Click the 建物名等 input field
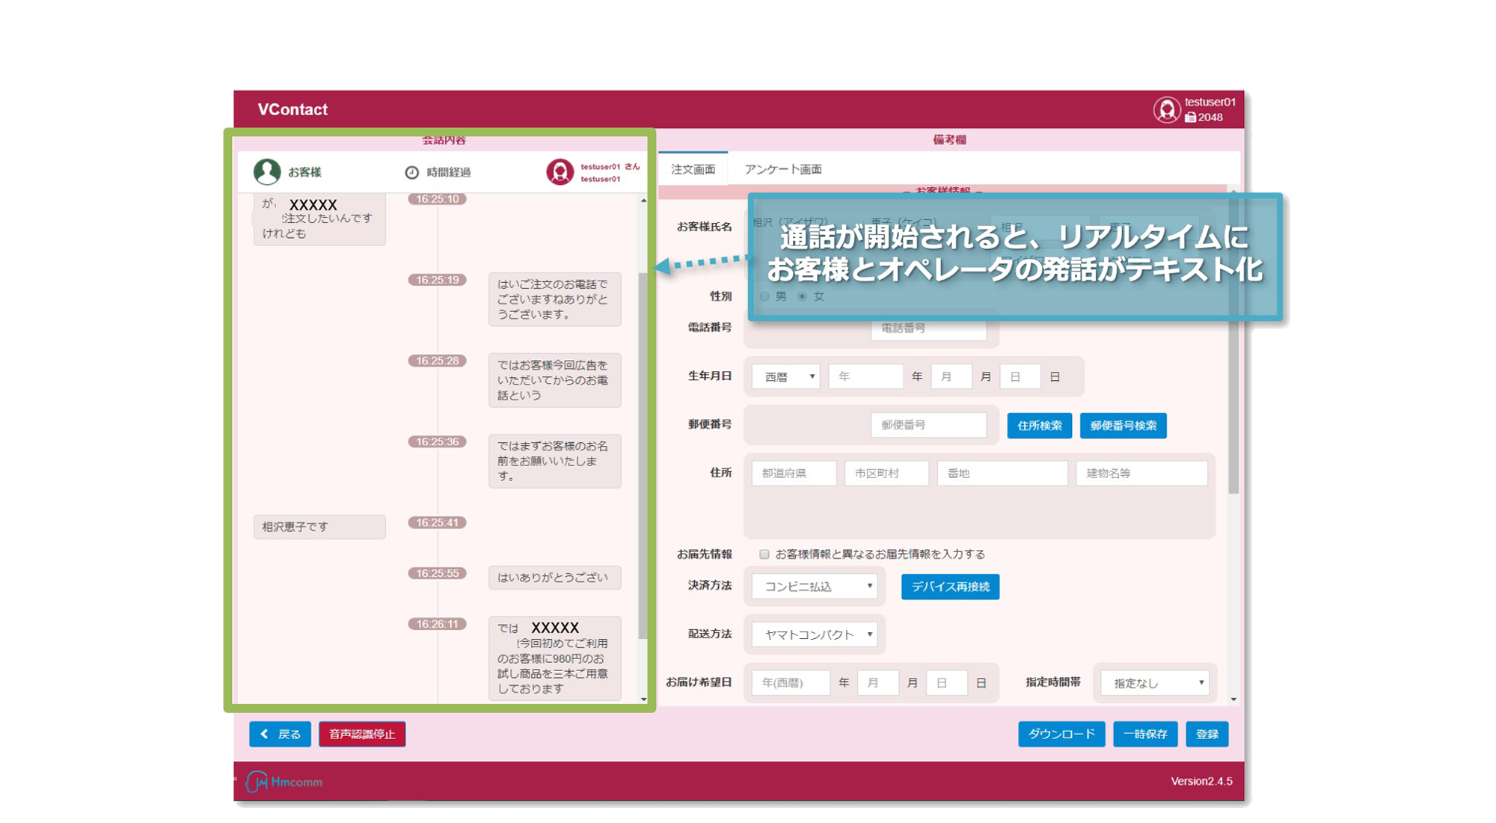The width and height of the screenshot is (1496, 823). [x=1141, y=474]
